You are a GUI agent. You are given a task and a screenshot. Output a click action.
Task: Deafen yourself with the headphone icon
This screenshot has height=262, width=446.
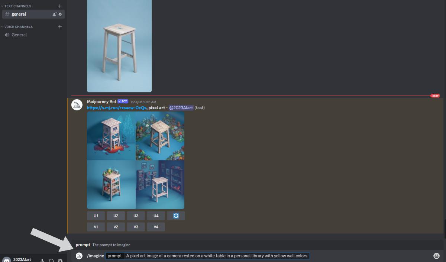(x=51, y=260)
